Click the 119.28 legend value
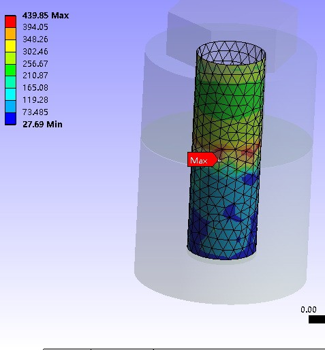This screenshot has height=350, width=325. coord(35,100)
